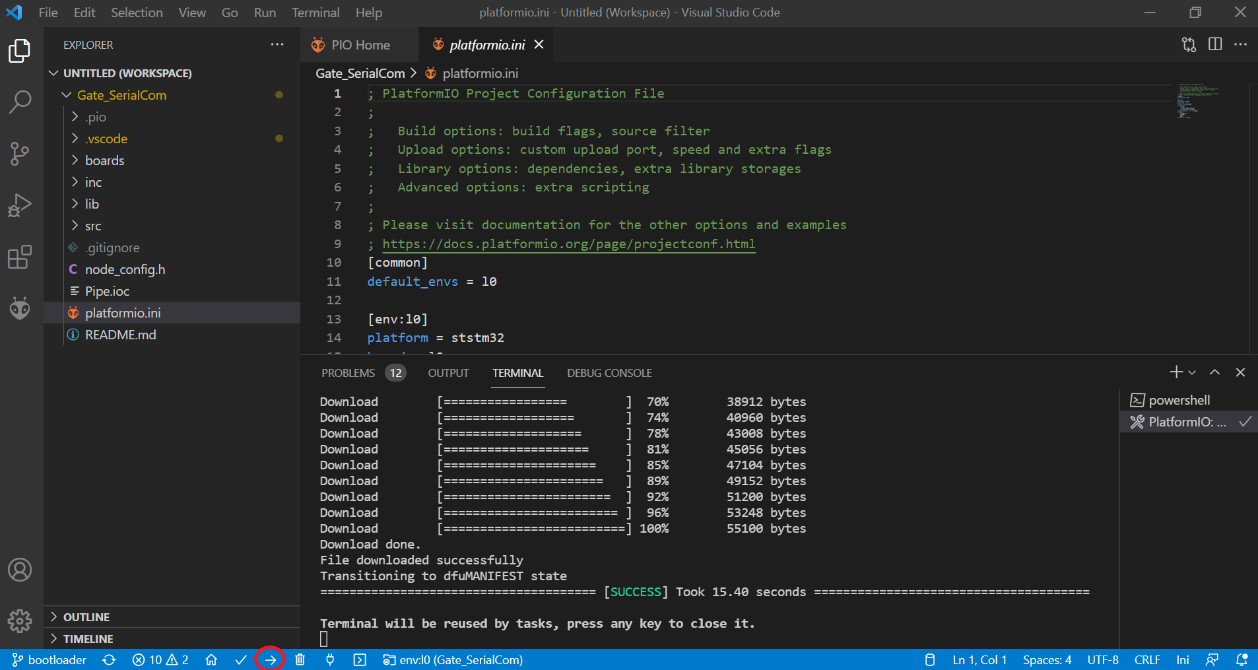Open the docs.platformio.org projectconf link
The image size is (1258, 670).
coord(568,244)
